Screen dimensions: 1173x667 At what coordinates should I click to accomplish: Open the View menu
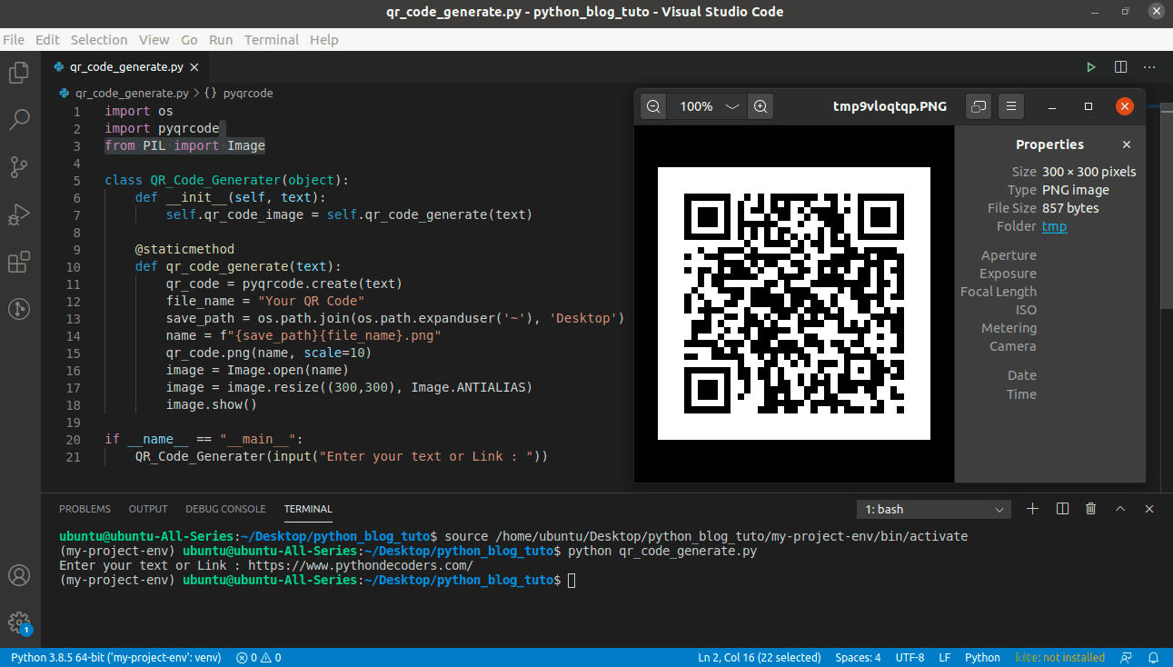(x=154, y=40)
